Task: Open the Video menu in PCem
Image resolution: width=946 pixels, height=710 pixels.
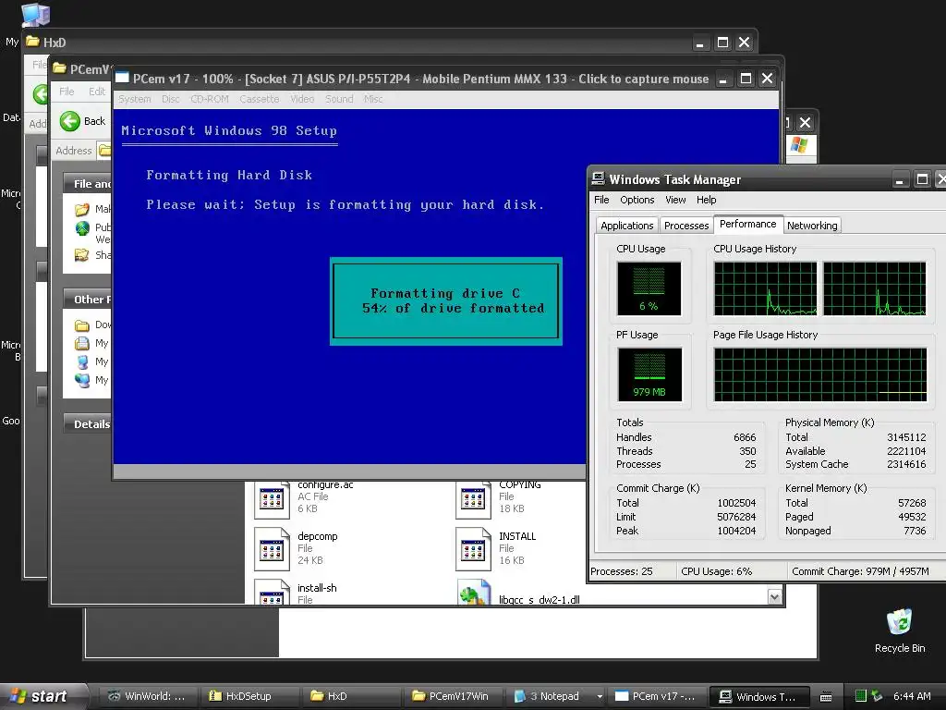Action: pyautogui.click(x=302, y=99)
